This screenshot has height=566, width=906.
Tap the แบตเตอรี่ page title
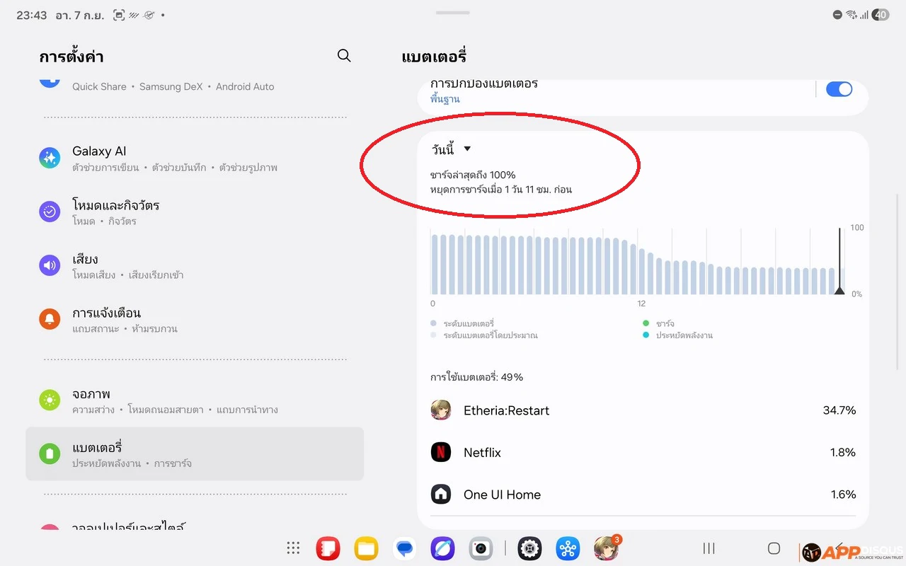[x=434, y=57]
